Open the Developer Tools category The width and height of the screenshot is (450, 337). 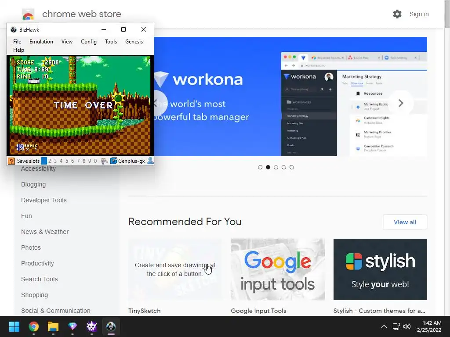pos(44,200)
